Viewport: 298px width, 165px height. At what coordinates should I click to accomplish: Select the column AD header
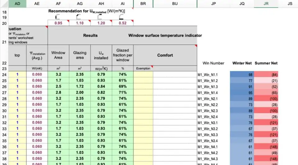(17, 3)
